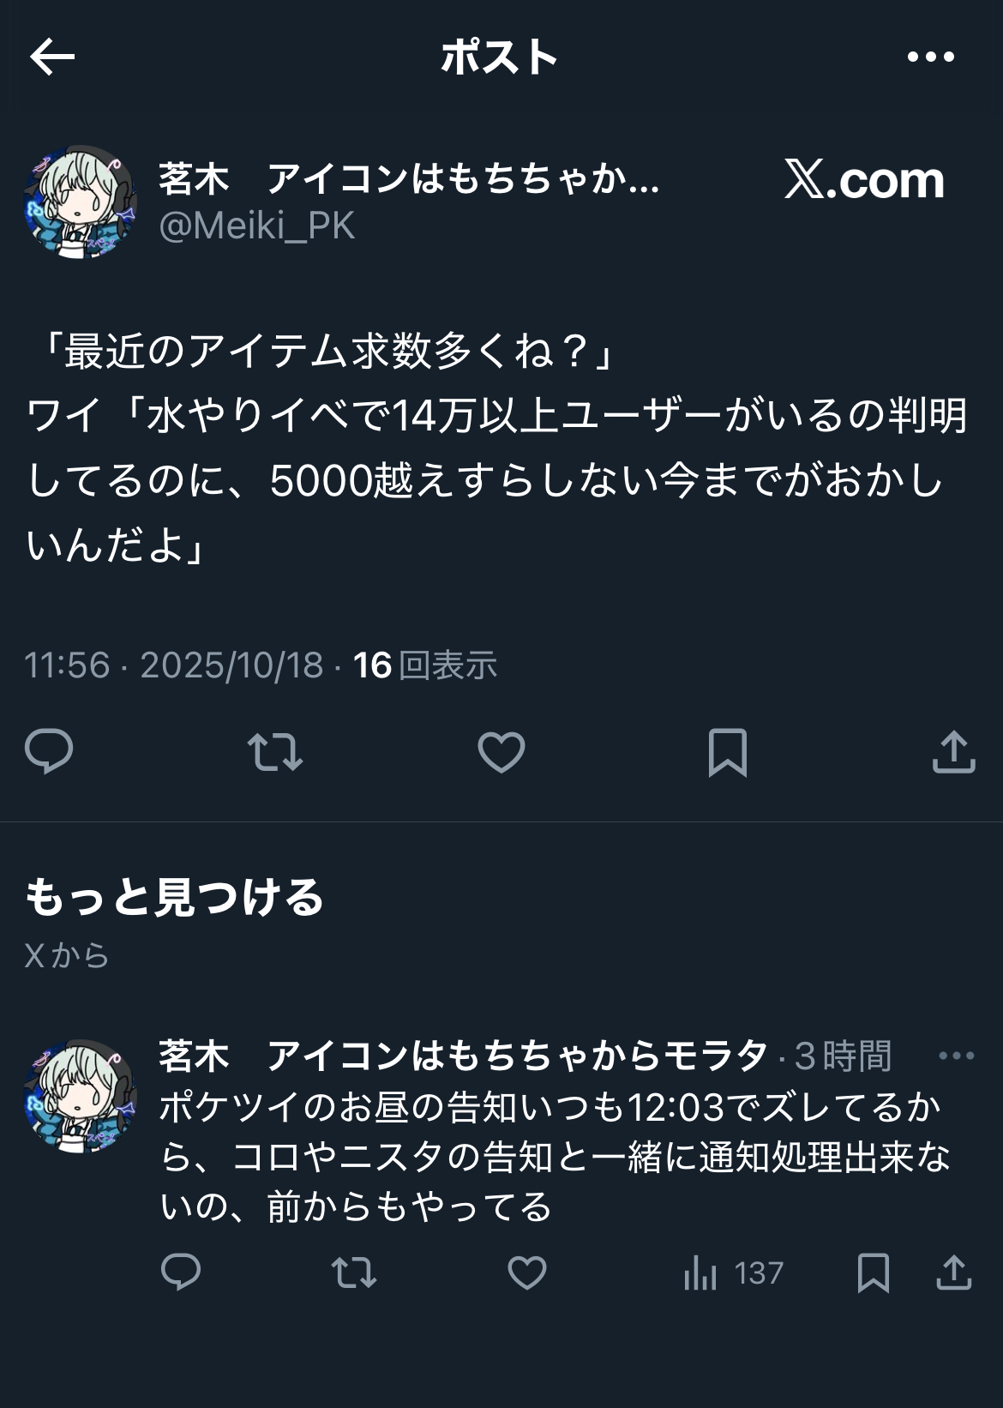Viewport: 1003px width, 1408px height.
Task: Open the more options dots on the suggested post
Action: coord(957,1056)
